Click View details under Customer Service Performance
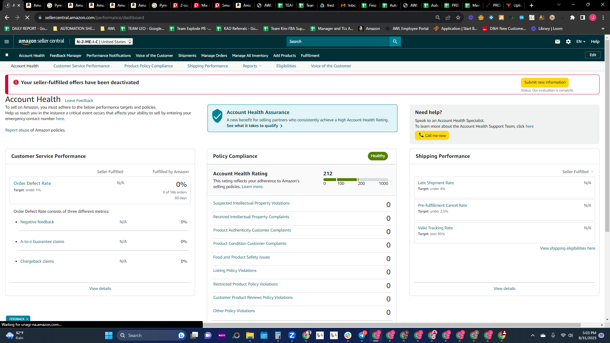 point(100,289)
